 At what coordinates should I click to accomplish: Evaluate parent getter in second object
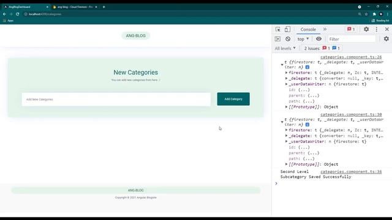(x=314, y=153)
